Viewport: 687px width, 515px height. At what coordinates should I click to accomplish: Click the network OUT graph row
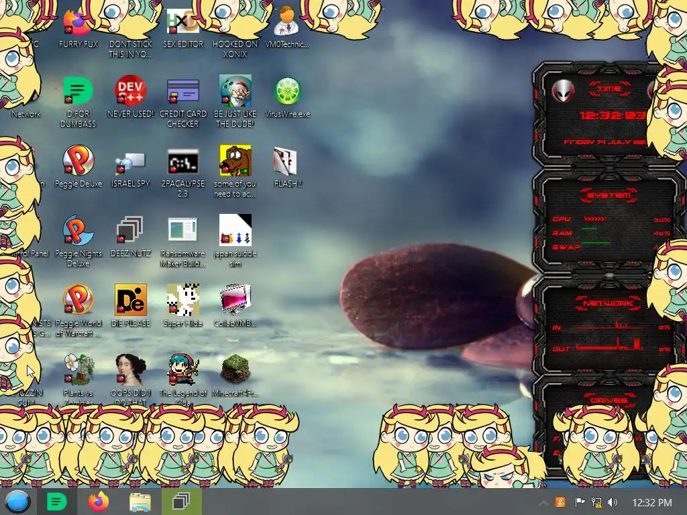point(611,346)
